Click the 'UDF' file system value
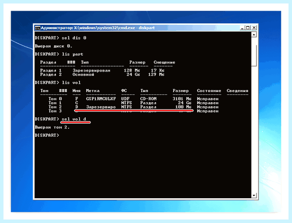This screenshot has width=292, height=223. click(126, 99)
